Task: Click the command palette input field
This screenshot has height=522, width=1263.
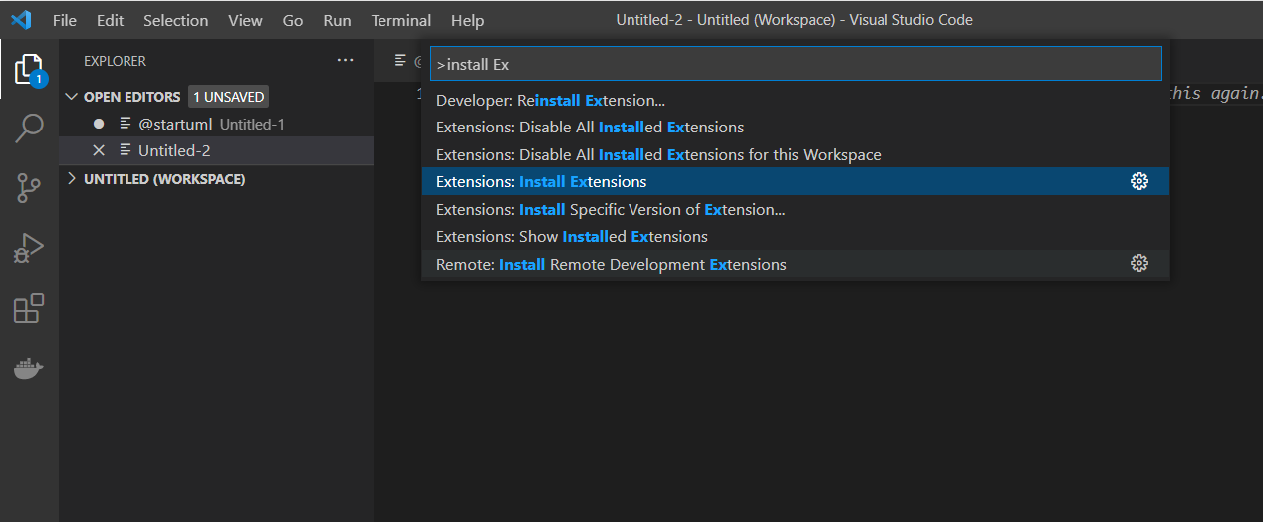Action: [796, 64]
